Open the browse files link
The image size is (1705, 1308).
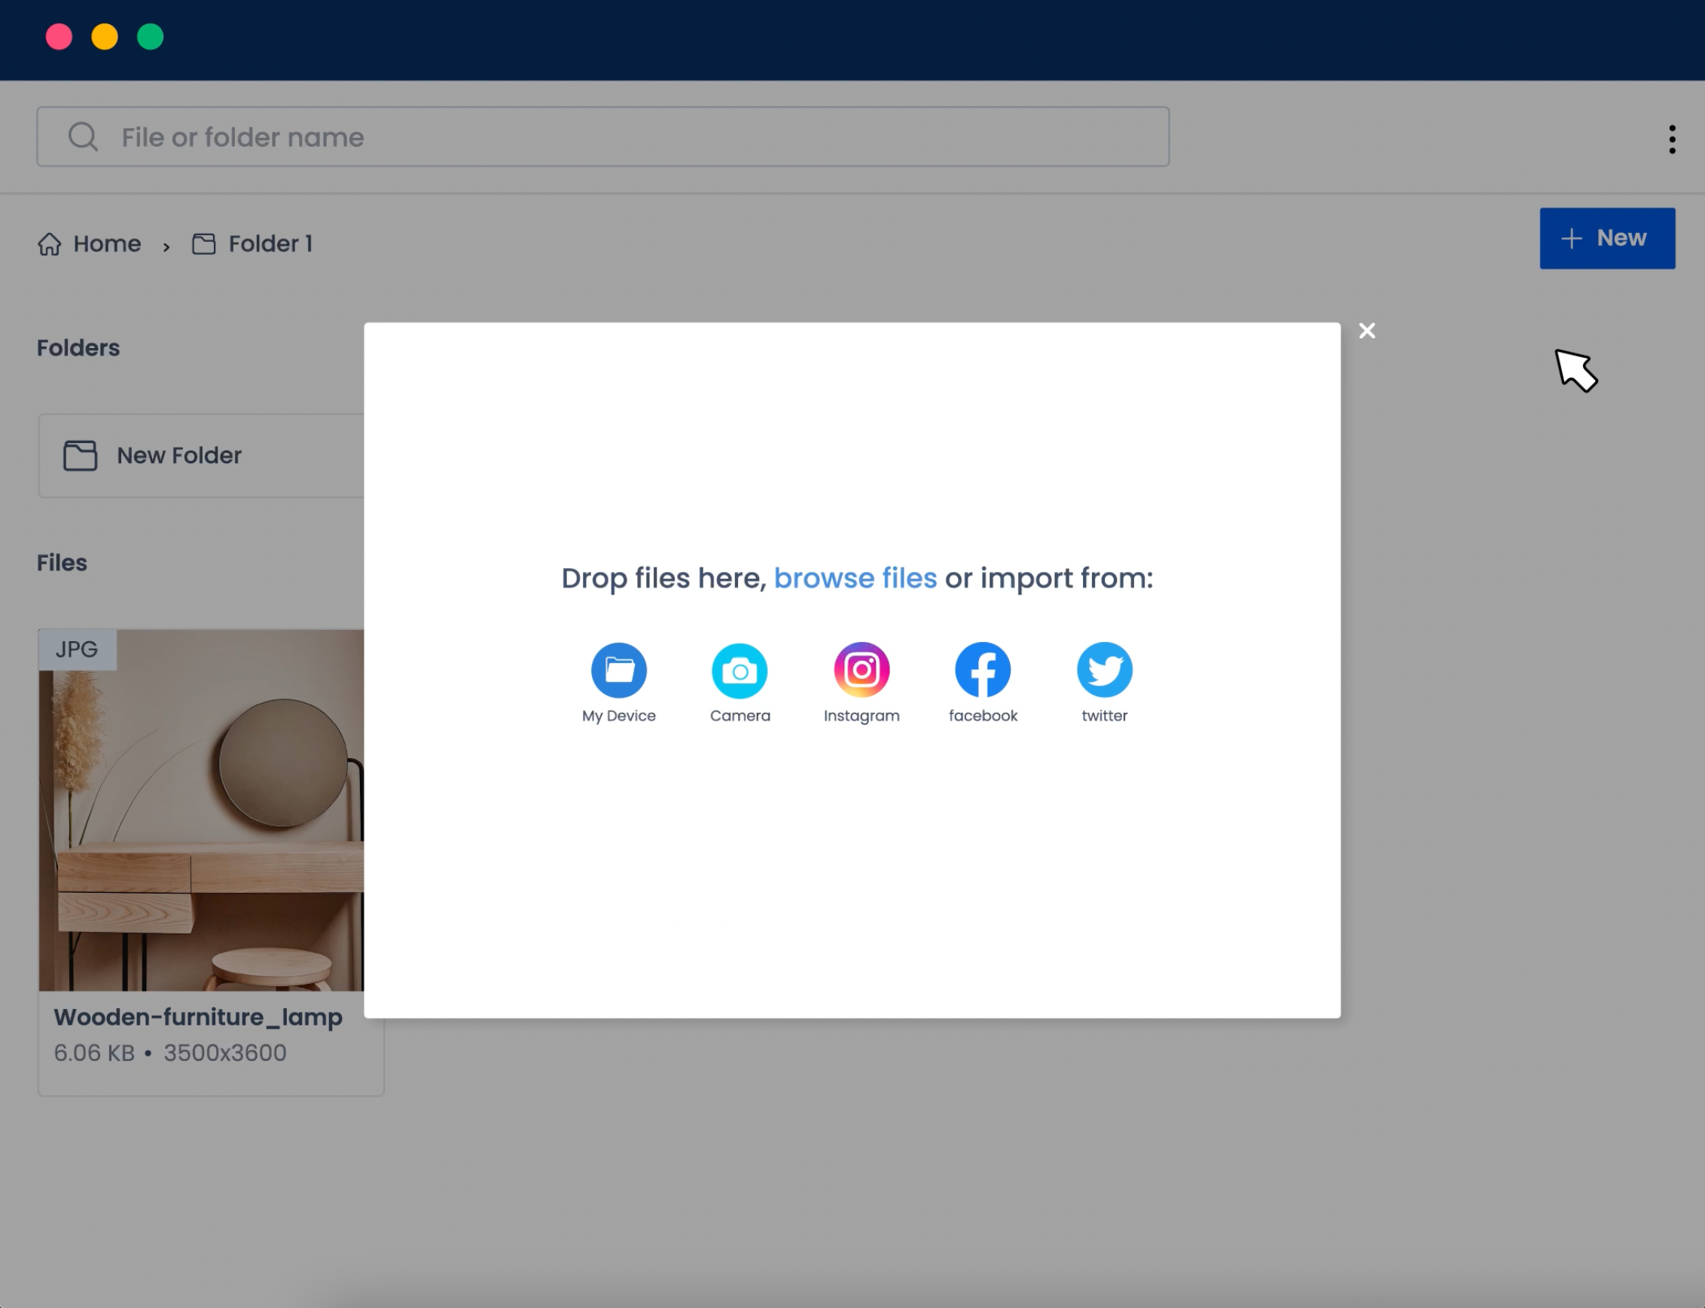pyautogui.click(x=856, y=578)
